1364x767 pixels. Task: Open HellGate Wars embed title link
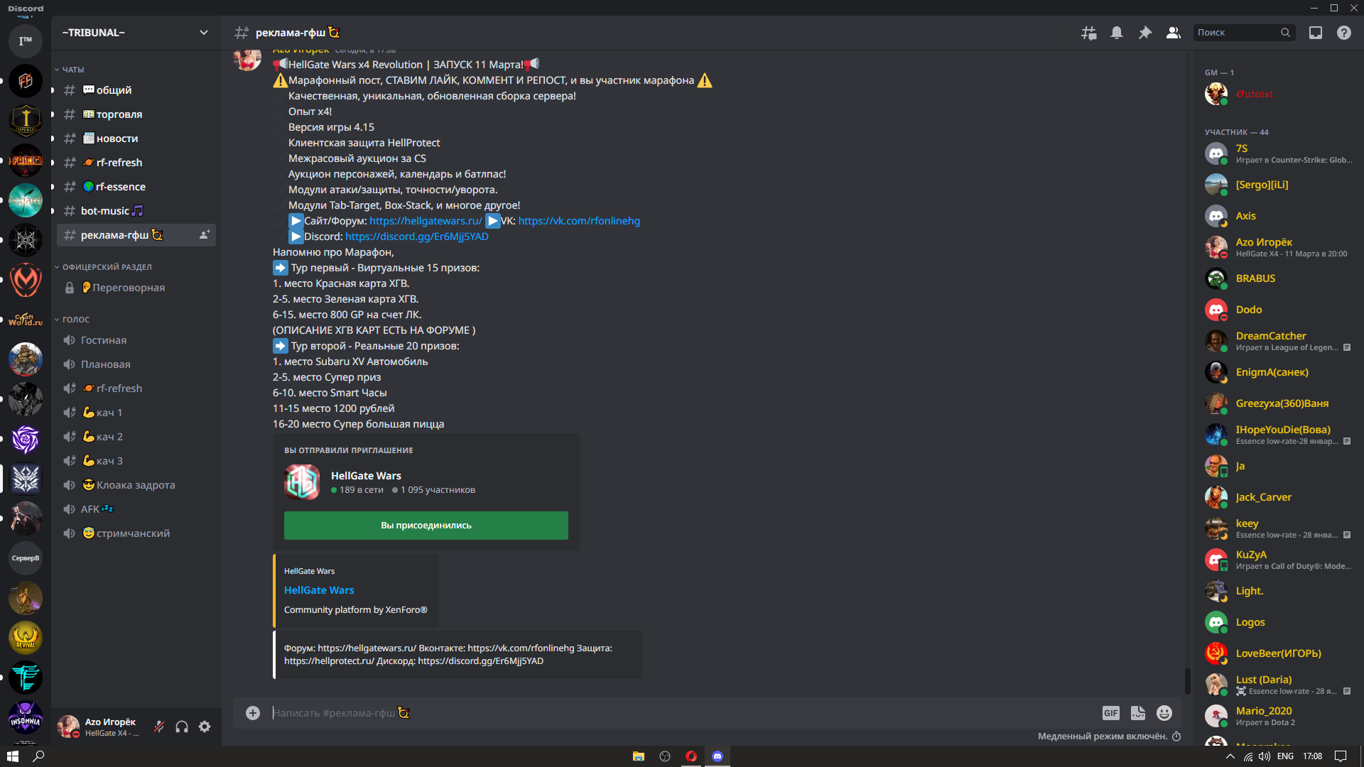pos(319,590)
